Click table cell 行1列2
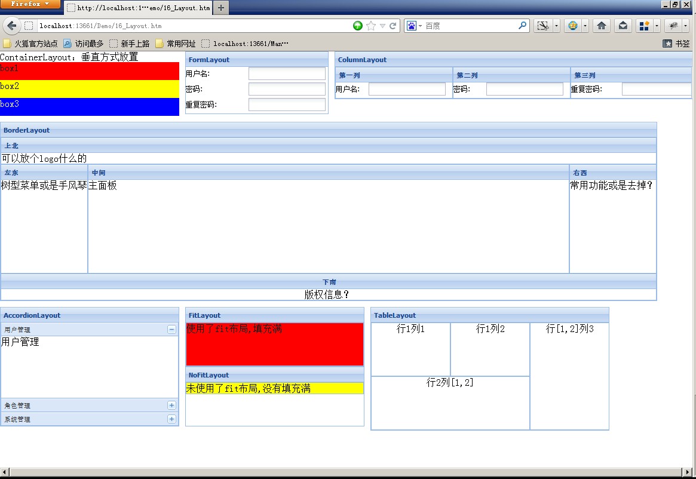This screenshot has width=696, height=479. click(490, 349)
